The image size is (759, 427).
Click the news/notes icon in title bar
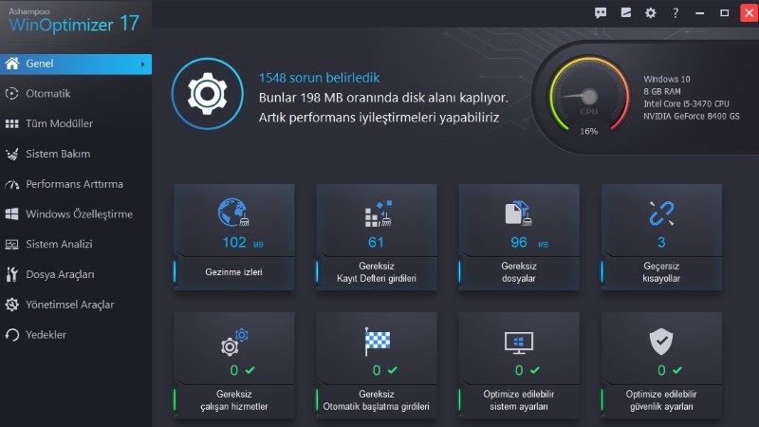click(x=626, y=13)
